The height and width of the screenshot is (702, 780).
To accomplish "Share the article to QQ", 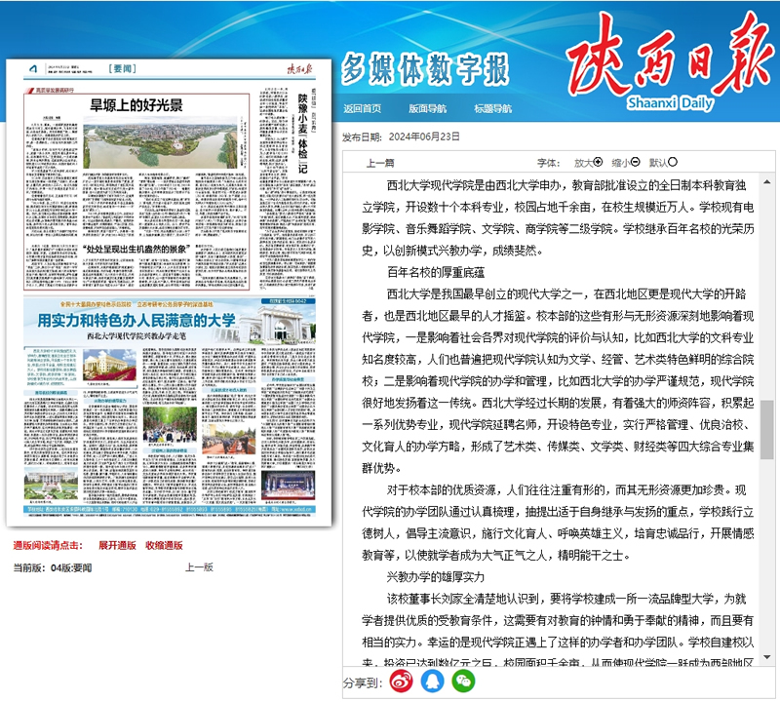I will point(432,682).
